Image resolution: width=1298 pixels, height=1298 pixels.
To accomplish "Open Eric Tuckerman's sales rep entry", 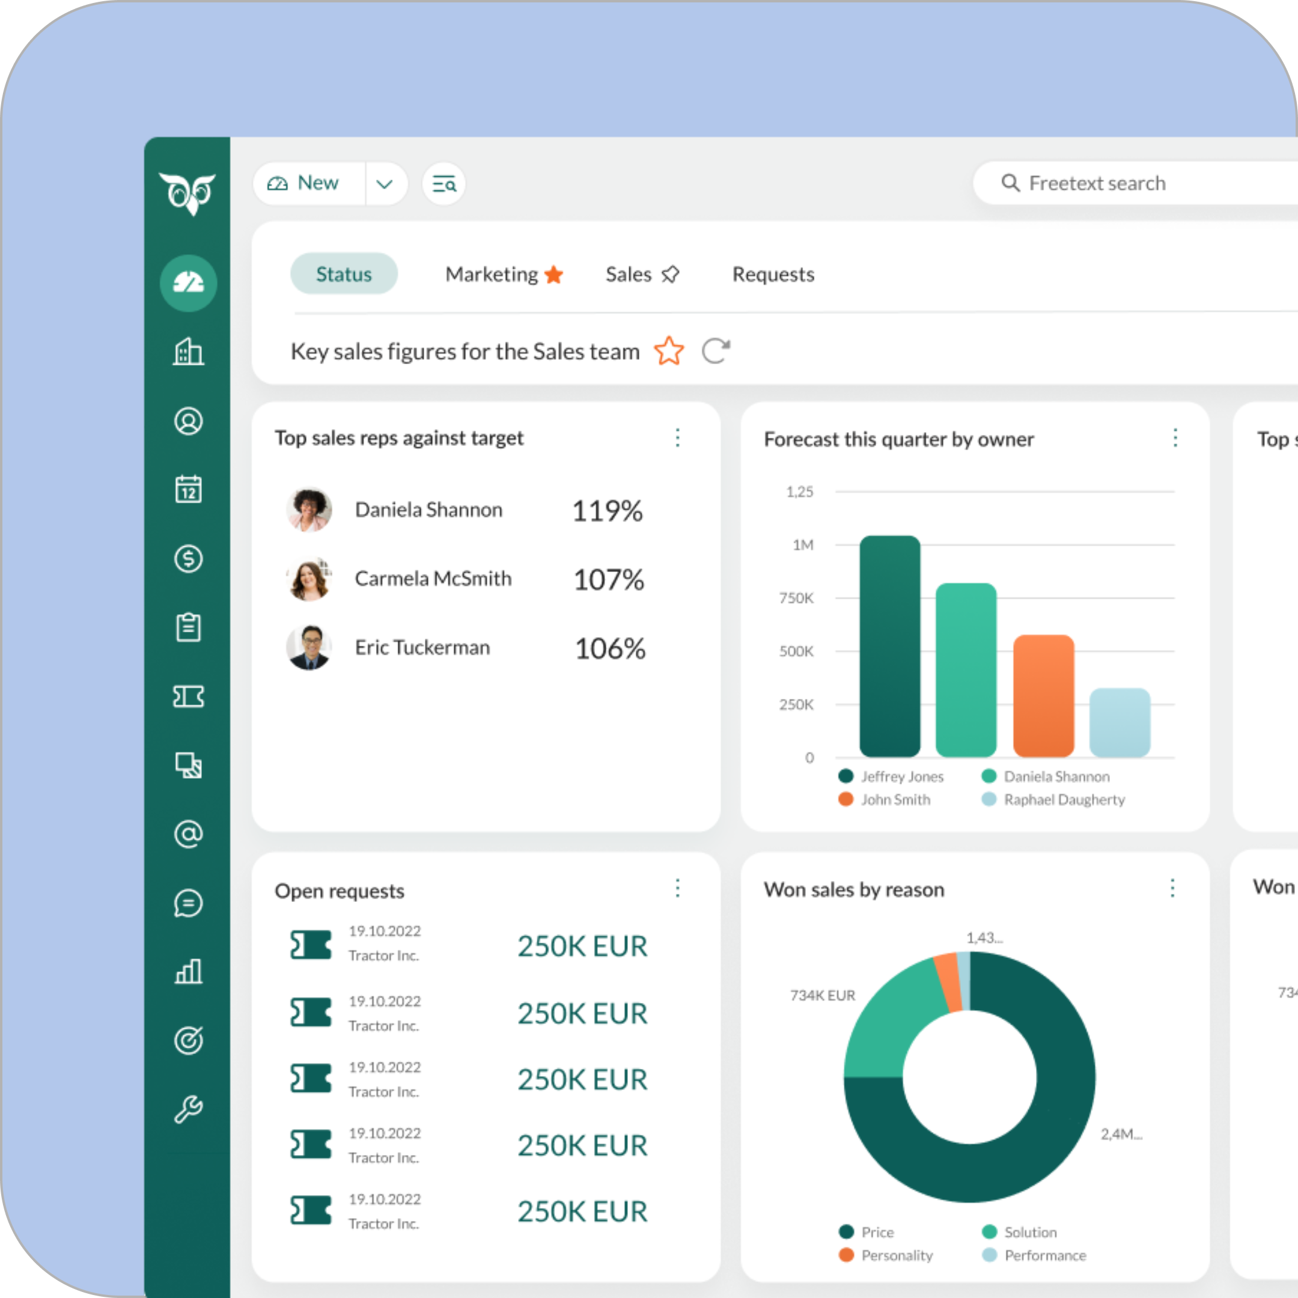I will click(465, 648).
